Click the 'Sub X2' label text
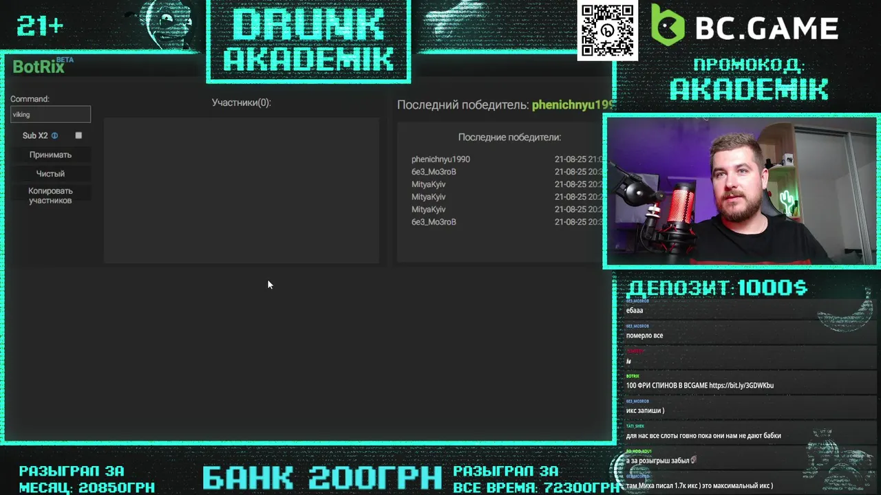This screenshot has width=881, height=495. 35,136
